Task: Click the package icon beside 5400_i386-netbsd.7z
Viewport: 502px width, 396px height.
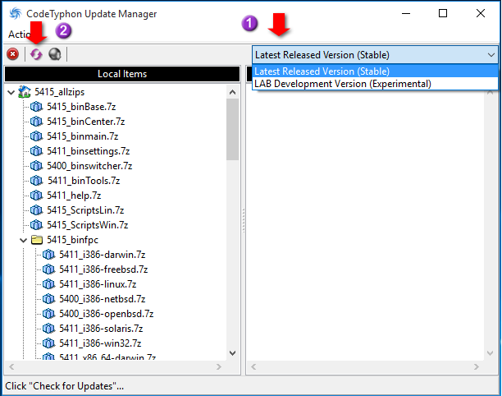Action: point(48,299)
